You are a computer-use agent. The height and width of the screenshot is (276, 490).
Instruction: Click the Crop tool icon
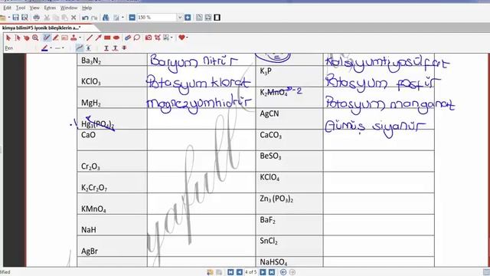tap(158, 38)
